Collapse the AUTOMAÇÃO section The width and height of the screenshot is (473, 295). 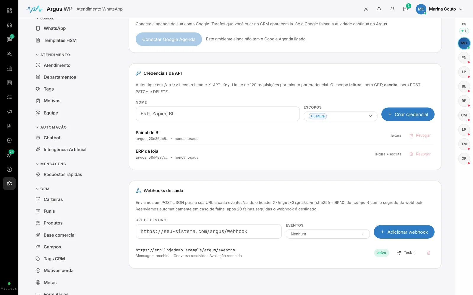pos(51,127)
